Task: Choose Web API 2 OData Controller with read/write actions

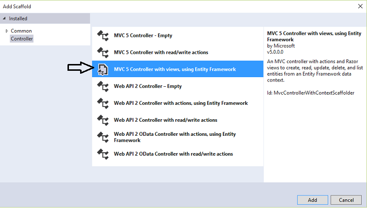Action: [178, 154]
